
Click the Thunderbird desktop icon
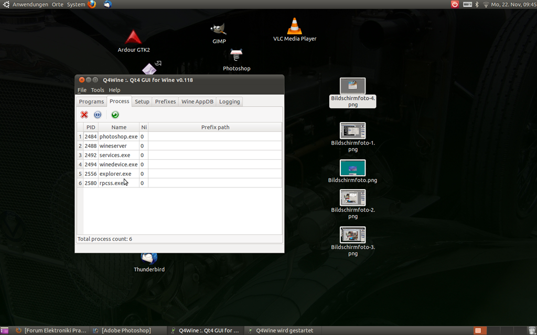click(x=149, y=259)
